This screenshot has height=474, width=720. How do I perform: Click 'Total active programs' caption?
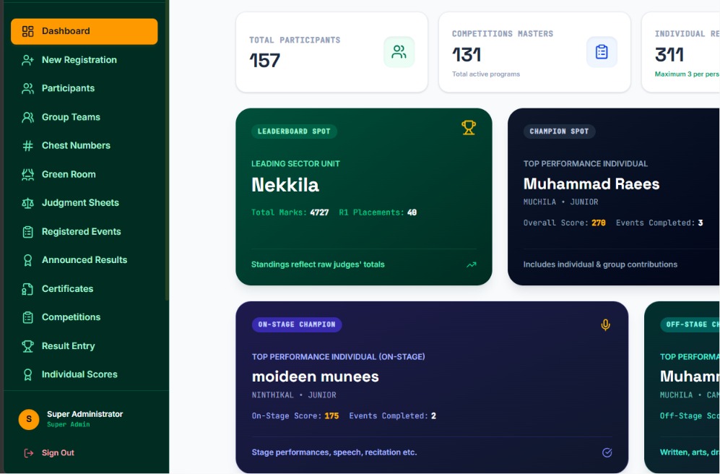point(486,74)
